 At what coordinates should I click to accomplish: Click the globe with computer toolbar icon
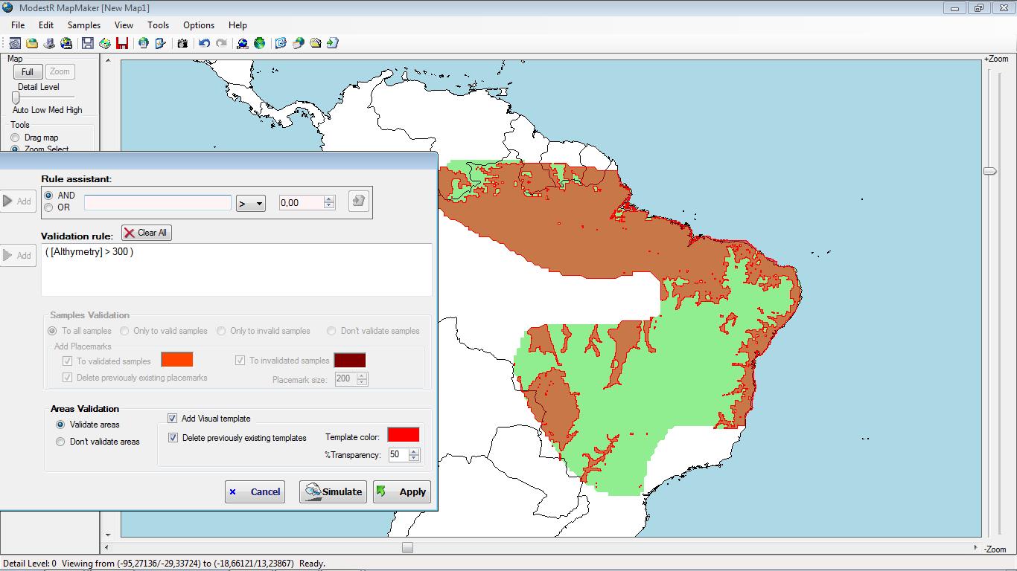point(66,43)
